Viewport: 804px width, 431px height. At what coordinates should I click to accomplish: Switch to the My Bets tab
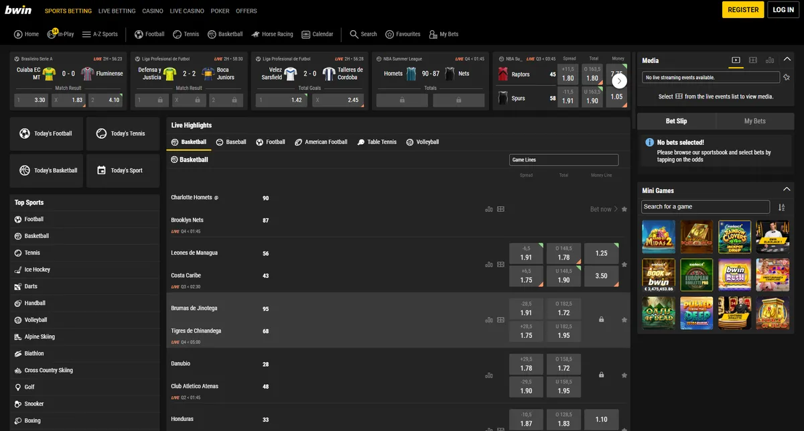coord(754,121)
